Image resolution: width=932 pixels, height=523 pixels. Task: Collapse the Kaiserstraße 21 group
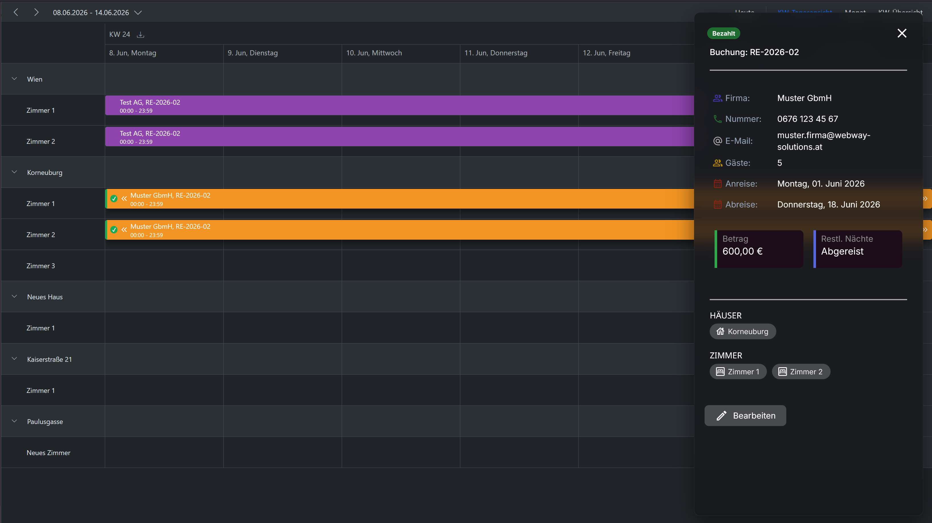[x=15, y=359]
